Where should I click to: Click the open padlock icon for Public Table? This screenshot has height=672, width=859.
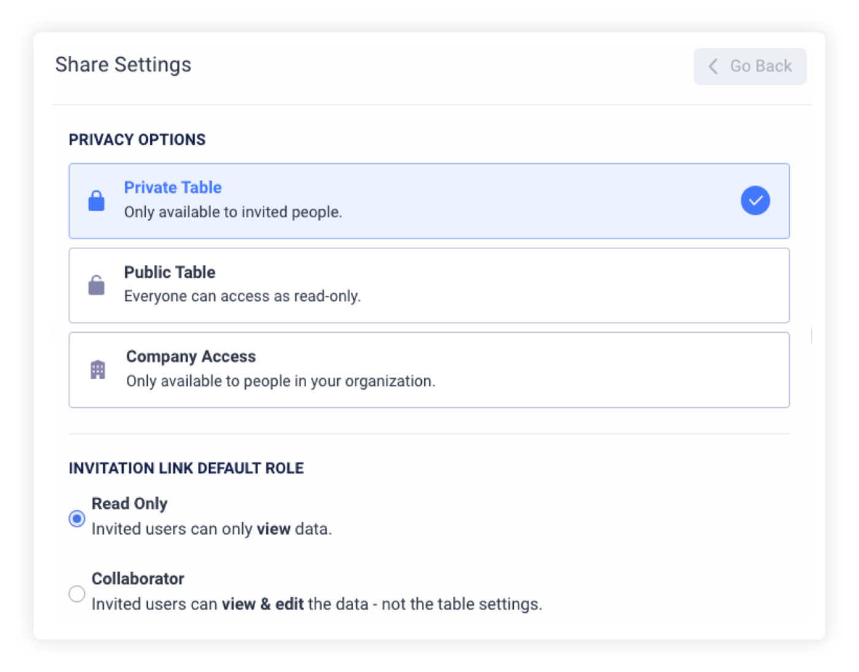coord(96,285)
